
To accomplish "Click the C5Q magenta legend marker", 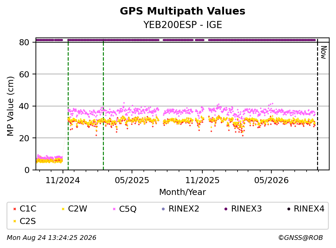I will [114, 209].
